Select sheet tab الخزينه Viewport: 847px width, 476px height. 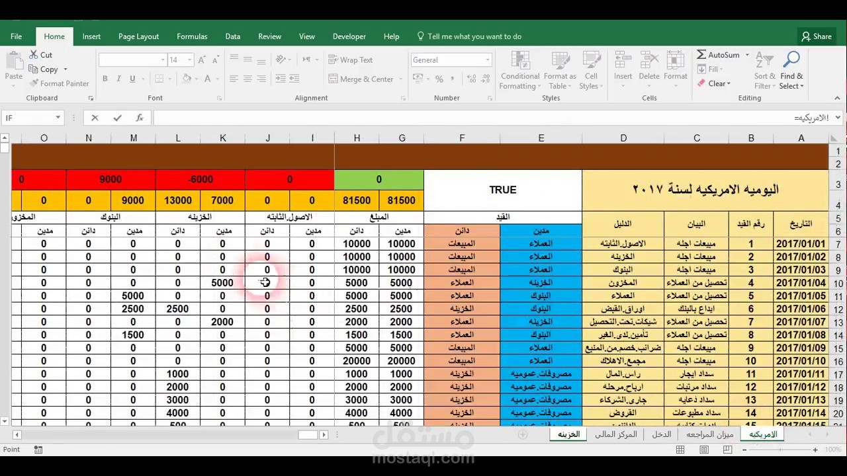point(568,434)
